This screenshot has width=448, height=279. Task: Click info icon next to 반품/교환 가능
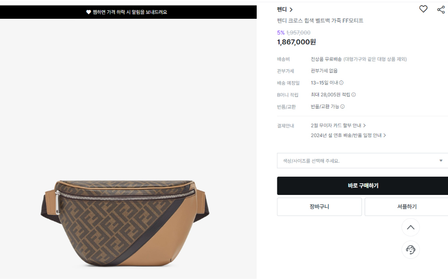pyautogui.click(x=342, y=107)
